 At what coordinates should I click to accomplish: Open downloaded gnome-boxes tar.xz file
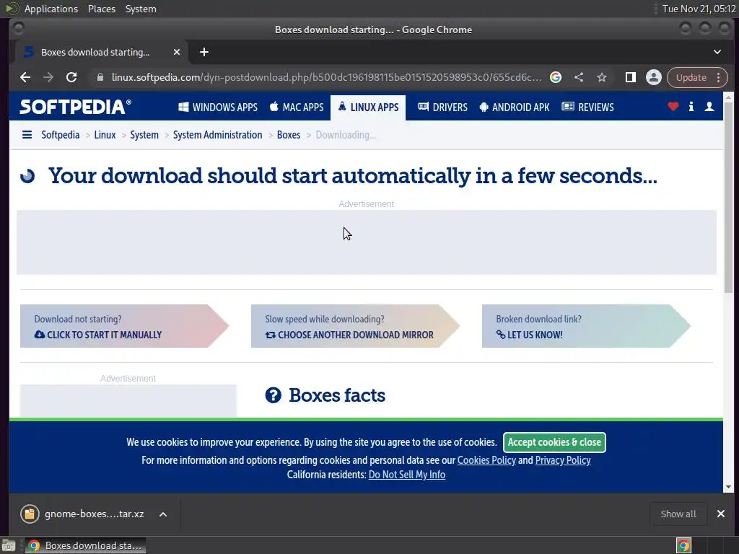[82, 514]
